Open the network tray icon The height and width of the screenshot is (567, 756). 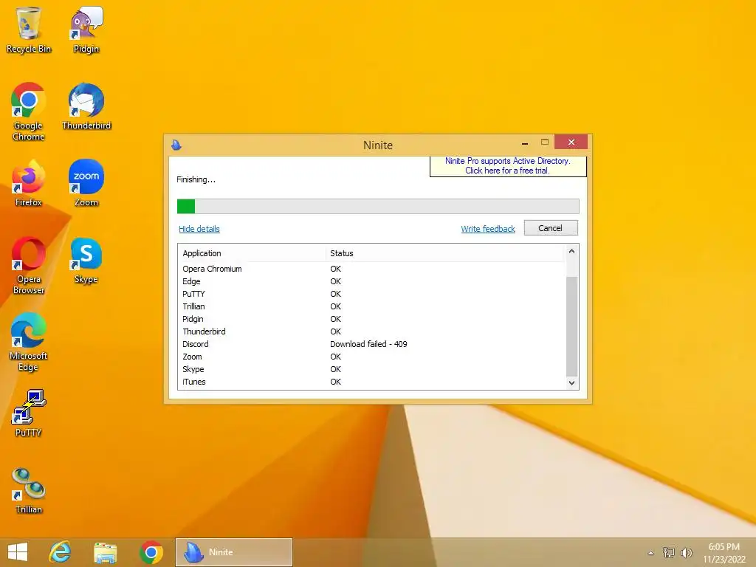point(668,552)
